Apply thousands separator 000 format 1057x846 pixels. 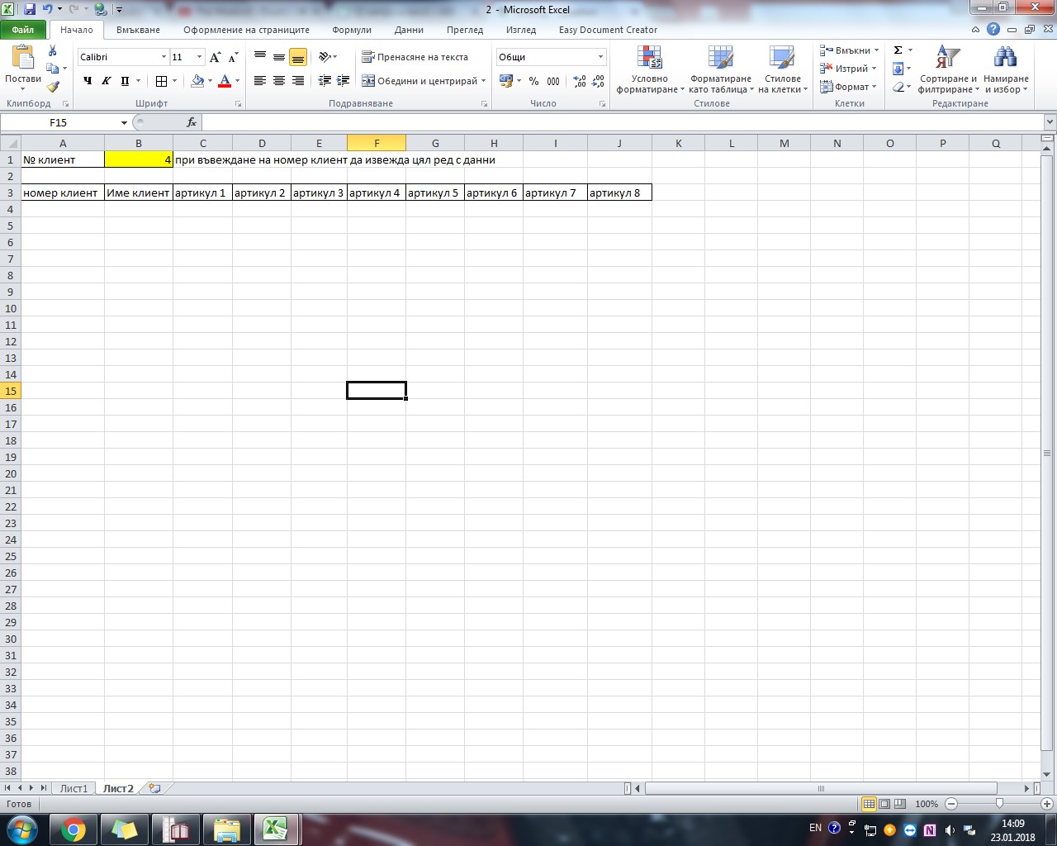[553, 81]
